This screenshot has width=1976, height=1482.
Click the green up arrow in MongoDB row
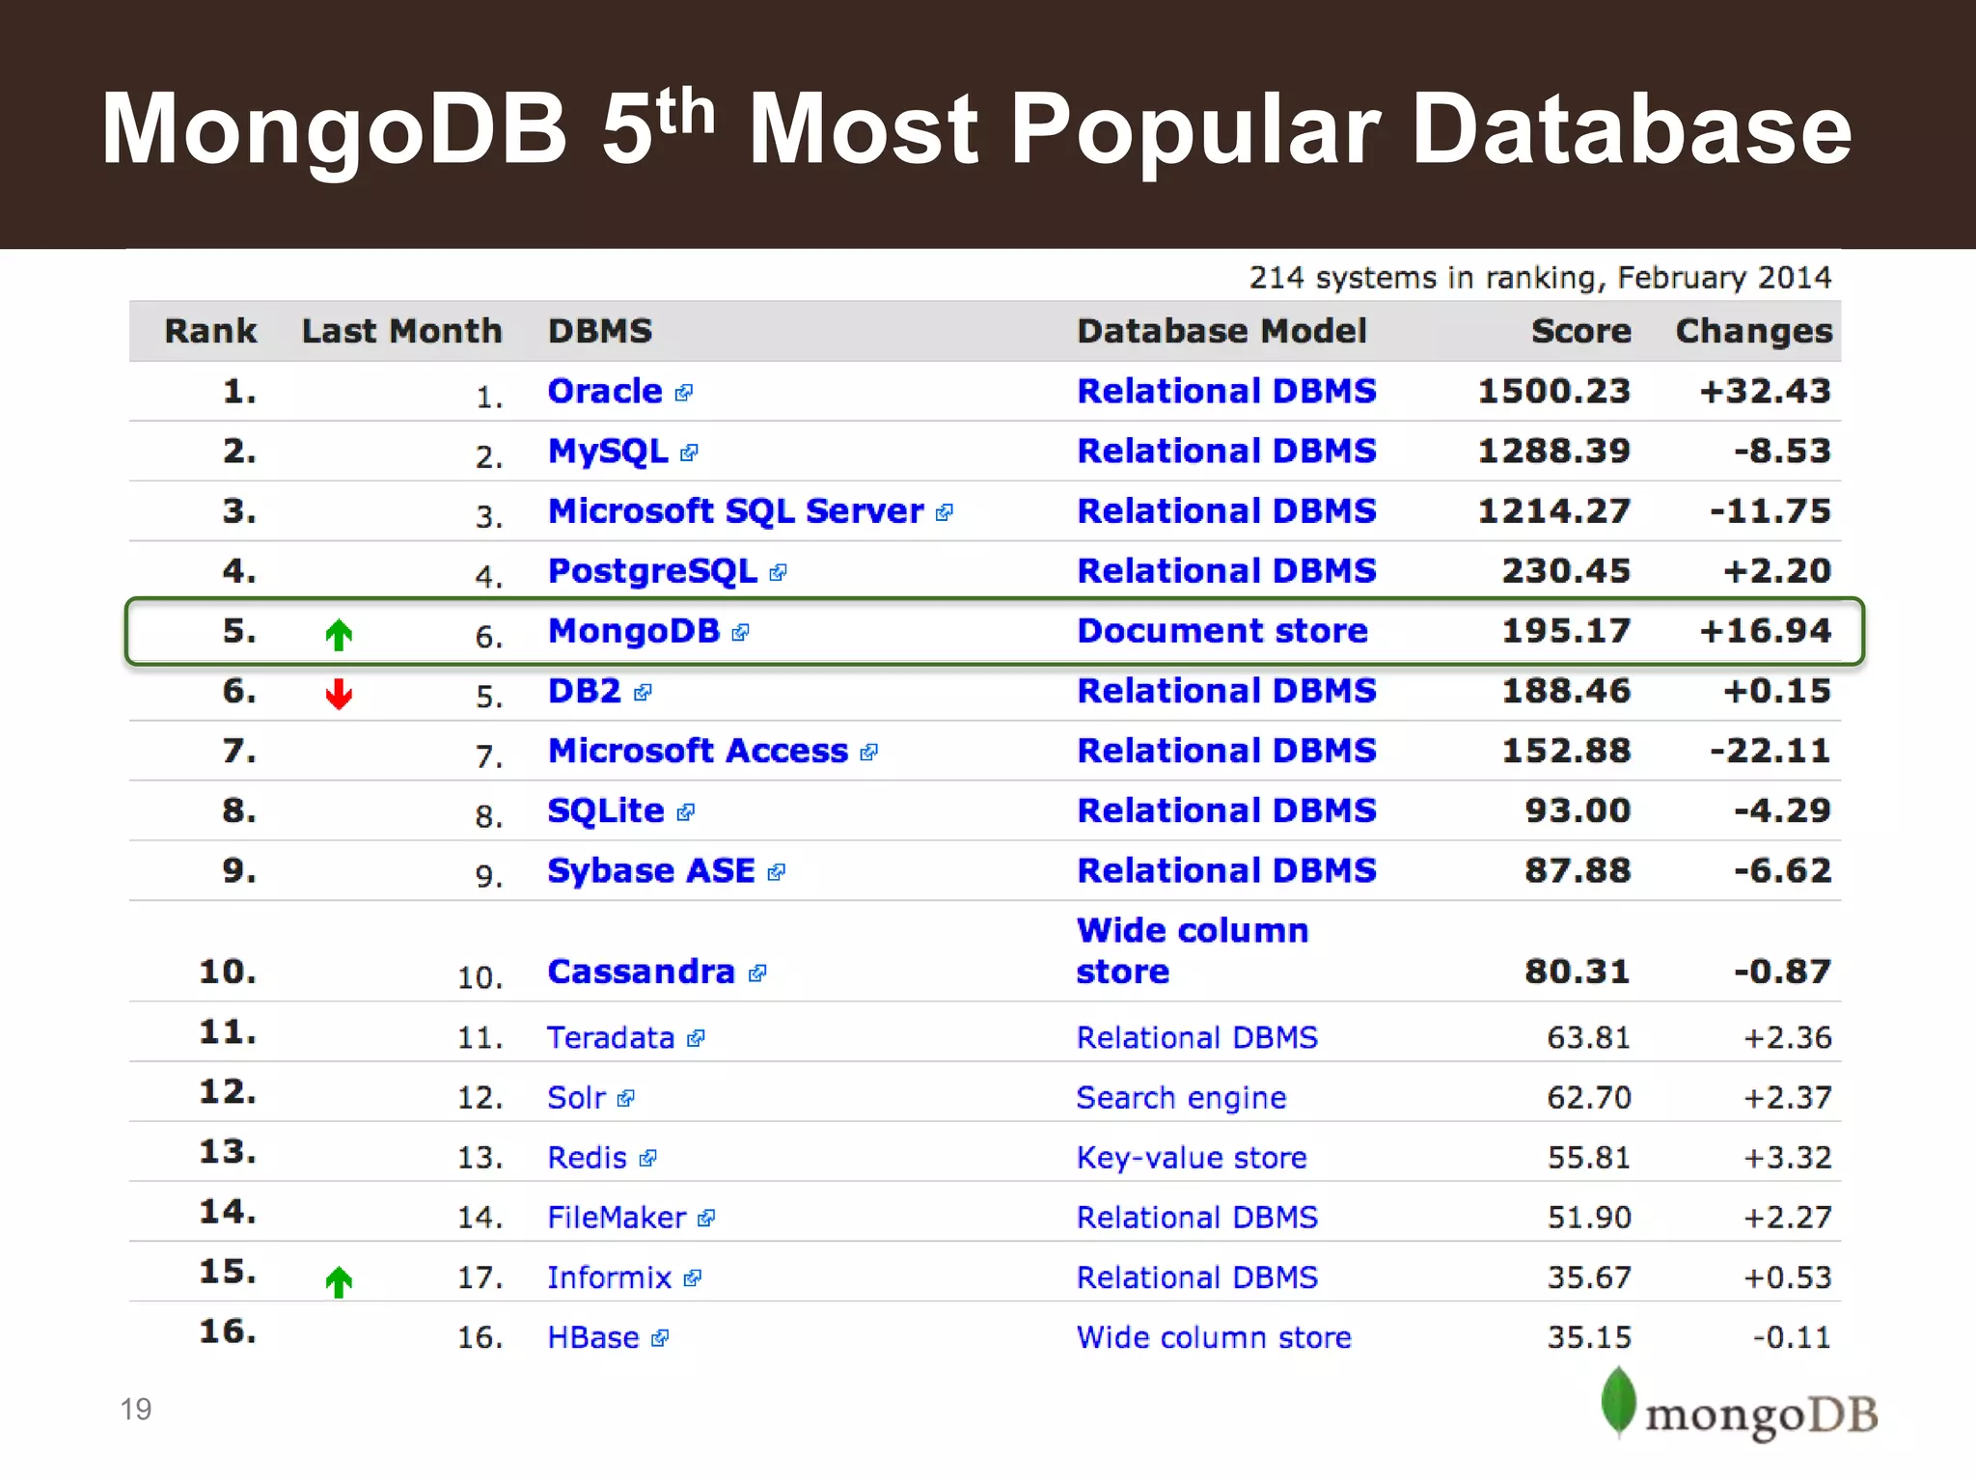click(339, 635)
